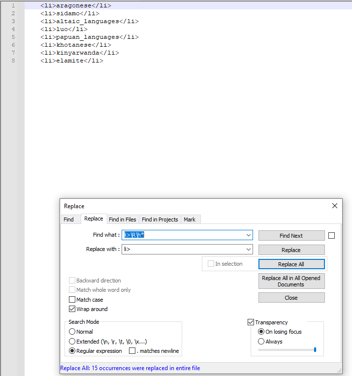Click the Replace button
The height and width of the screenshot is (376, 352).
(x=291, y=250)
